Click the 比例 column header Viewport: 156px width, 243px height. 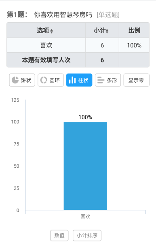click(134, 30)
